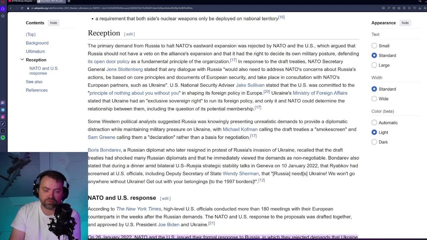This screenshot has width=427, height=240.
Task: Open Spotify player in the Opera sidebar
Action: (3, 138)
